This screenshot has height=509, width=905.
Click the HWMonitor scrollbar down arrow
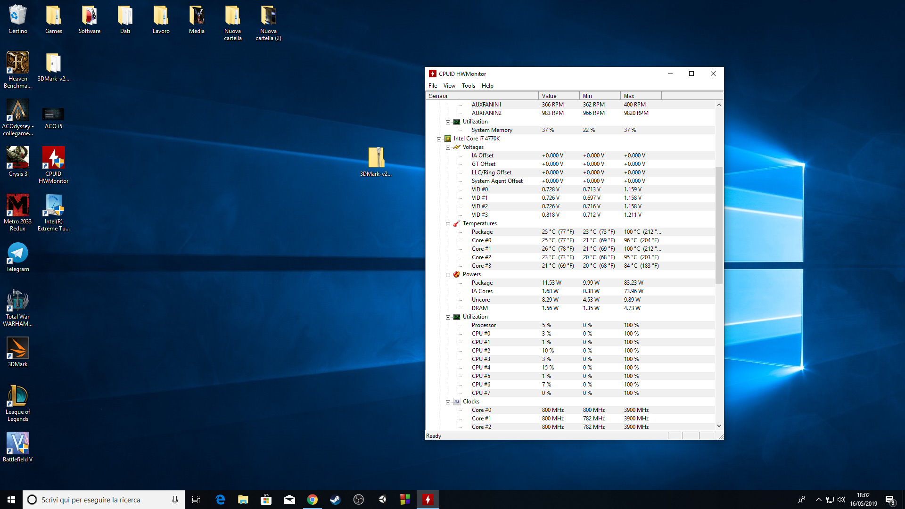click(x=719, y=426)
